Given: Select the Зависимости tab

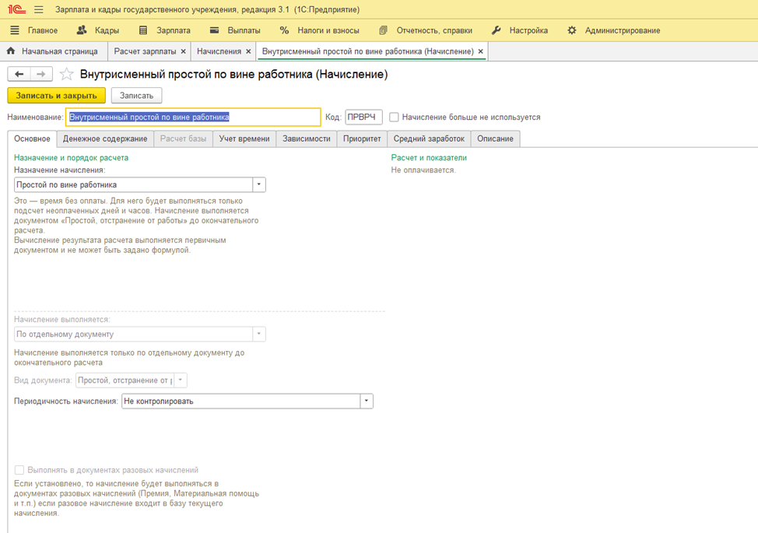Looking at the screenshot, I should tap(307, 139).
